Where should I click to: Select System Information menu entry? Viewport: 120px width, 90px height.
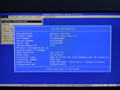(x=22, y=22)
